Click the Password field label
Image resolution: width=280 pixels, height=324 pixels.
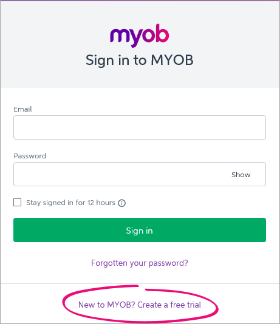click(x=30, y=156)
